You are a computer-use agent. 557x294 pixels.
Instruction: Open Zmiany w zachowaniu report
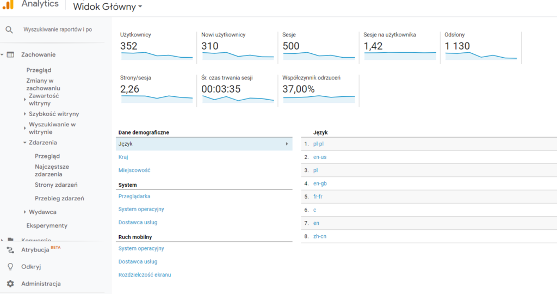pyautogui.click(x=43, y=84)
